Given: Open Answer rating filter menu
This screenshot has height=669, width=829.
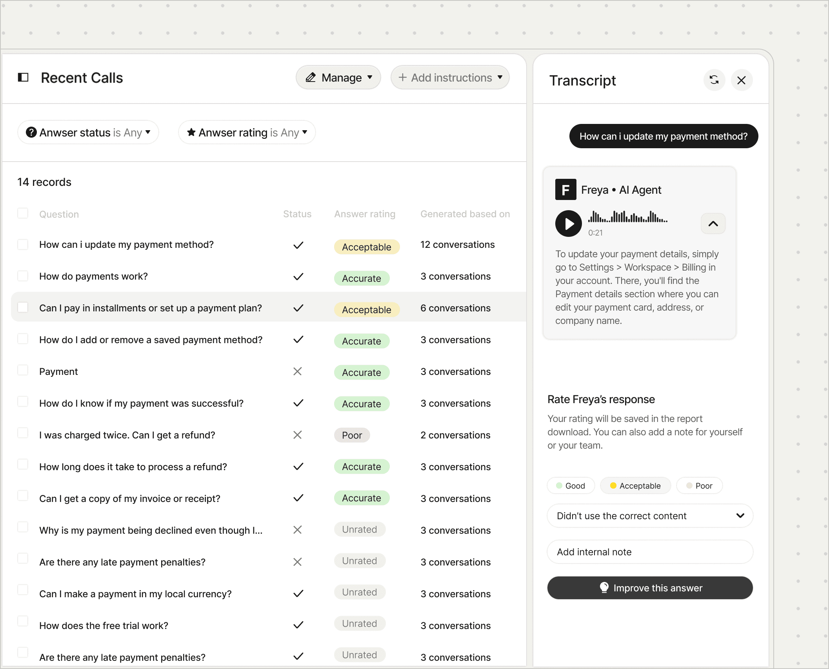Looking at the screenshot, I should pos(247,133).
